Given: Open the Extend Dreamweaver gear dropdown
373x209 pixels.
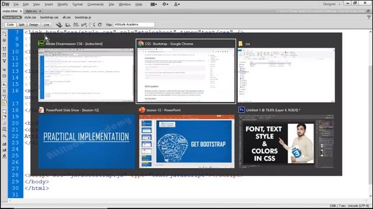Looking at the screenshot, I should tap(166, 4).
